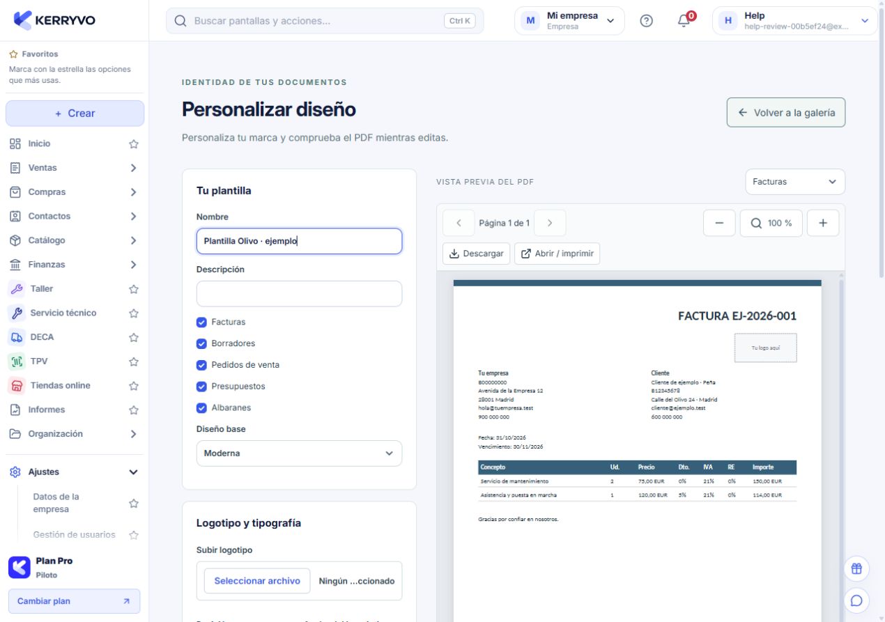Image resolution: width=885 pixels, height=622 pixels.
Task: Open the chat bubble button
Action: pyautogui.click(x=856, y=600)
